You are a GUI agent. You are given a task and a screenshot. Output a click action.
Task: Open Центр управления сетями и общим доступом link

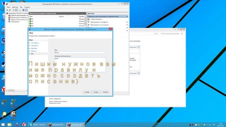pos(58,102)
